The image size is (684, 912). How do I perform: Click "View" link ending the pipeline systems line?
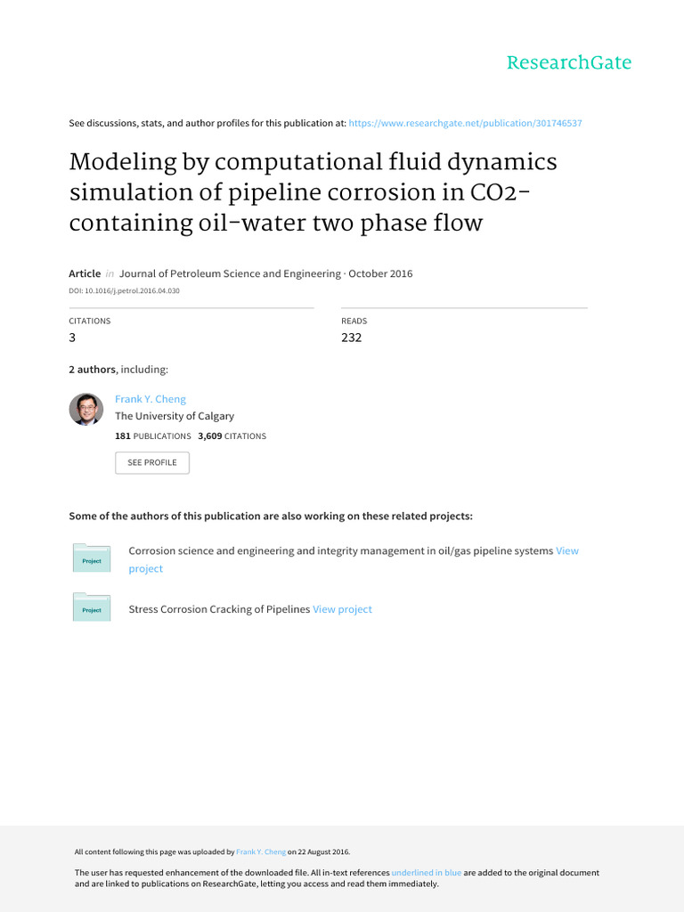567,550
